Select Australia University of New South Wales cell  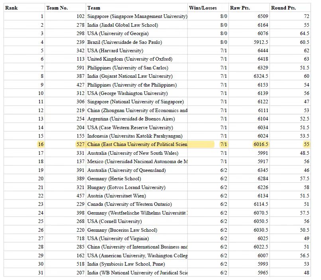point(136,153)
